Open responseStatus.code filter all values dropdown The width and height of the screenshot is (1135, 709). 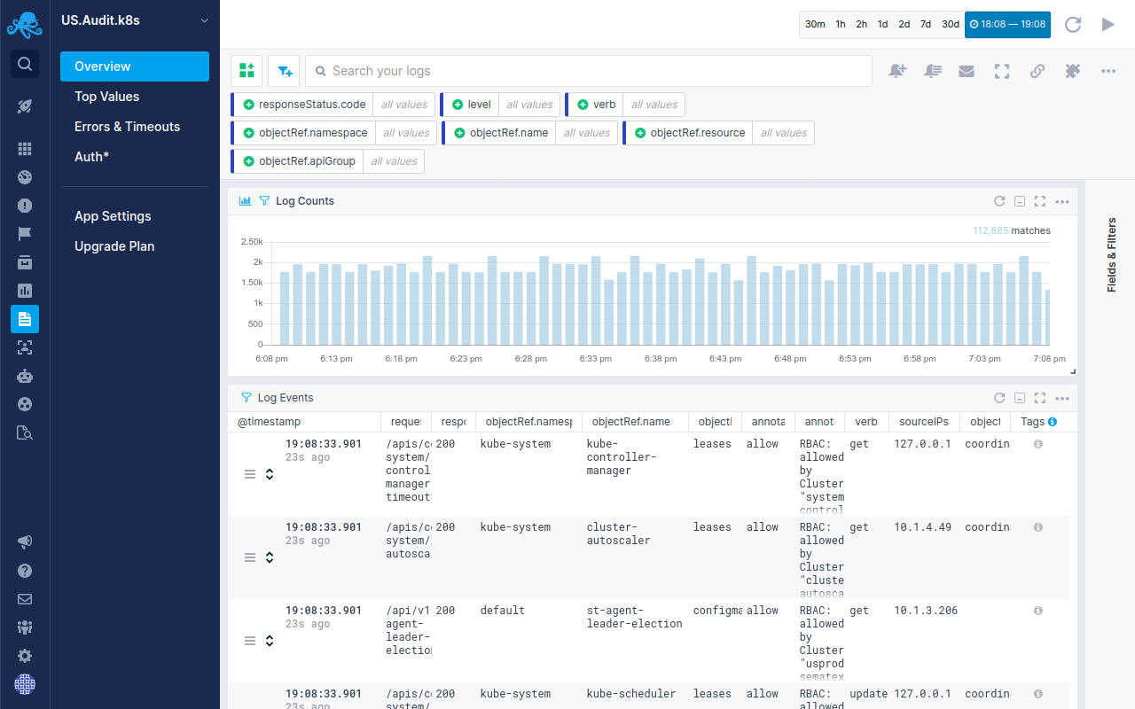pos(404,105)
